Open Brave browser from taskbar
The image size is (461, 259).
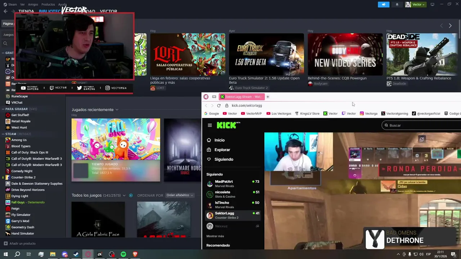pyautogui.click(x=135, y=254)
